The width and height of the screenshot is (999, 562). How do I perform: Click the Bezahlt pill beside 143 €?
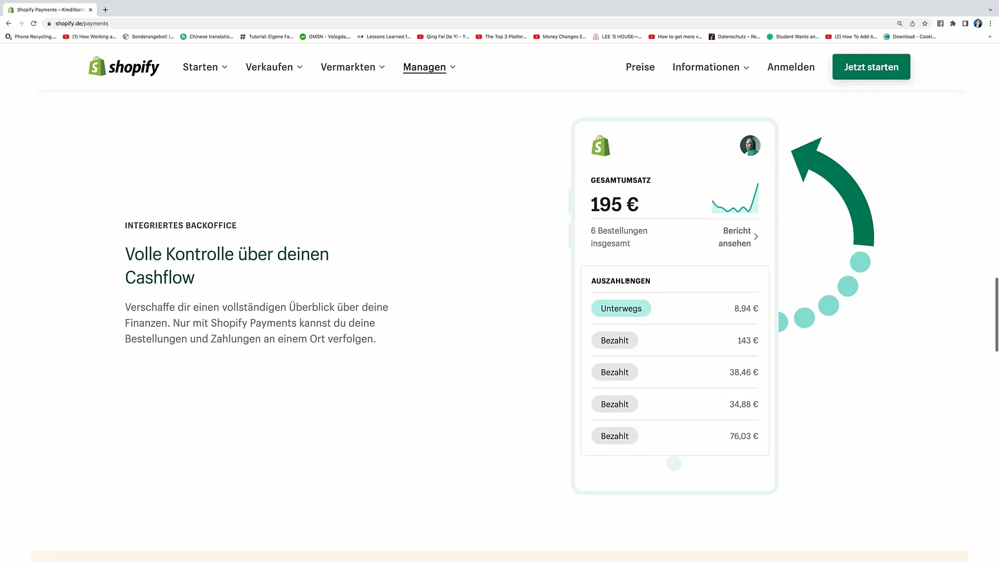pyautogui.click(x=614, y=340)
